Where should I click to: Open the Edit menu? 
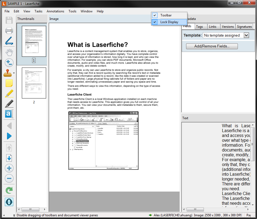pos(16,11)
